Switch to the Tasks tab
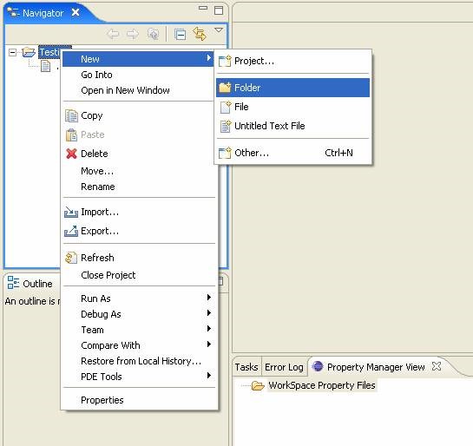Viewport: 473px width, 446px height. pos(246,367)
